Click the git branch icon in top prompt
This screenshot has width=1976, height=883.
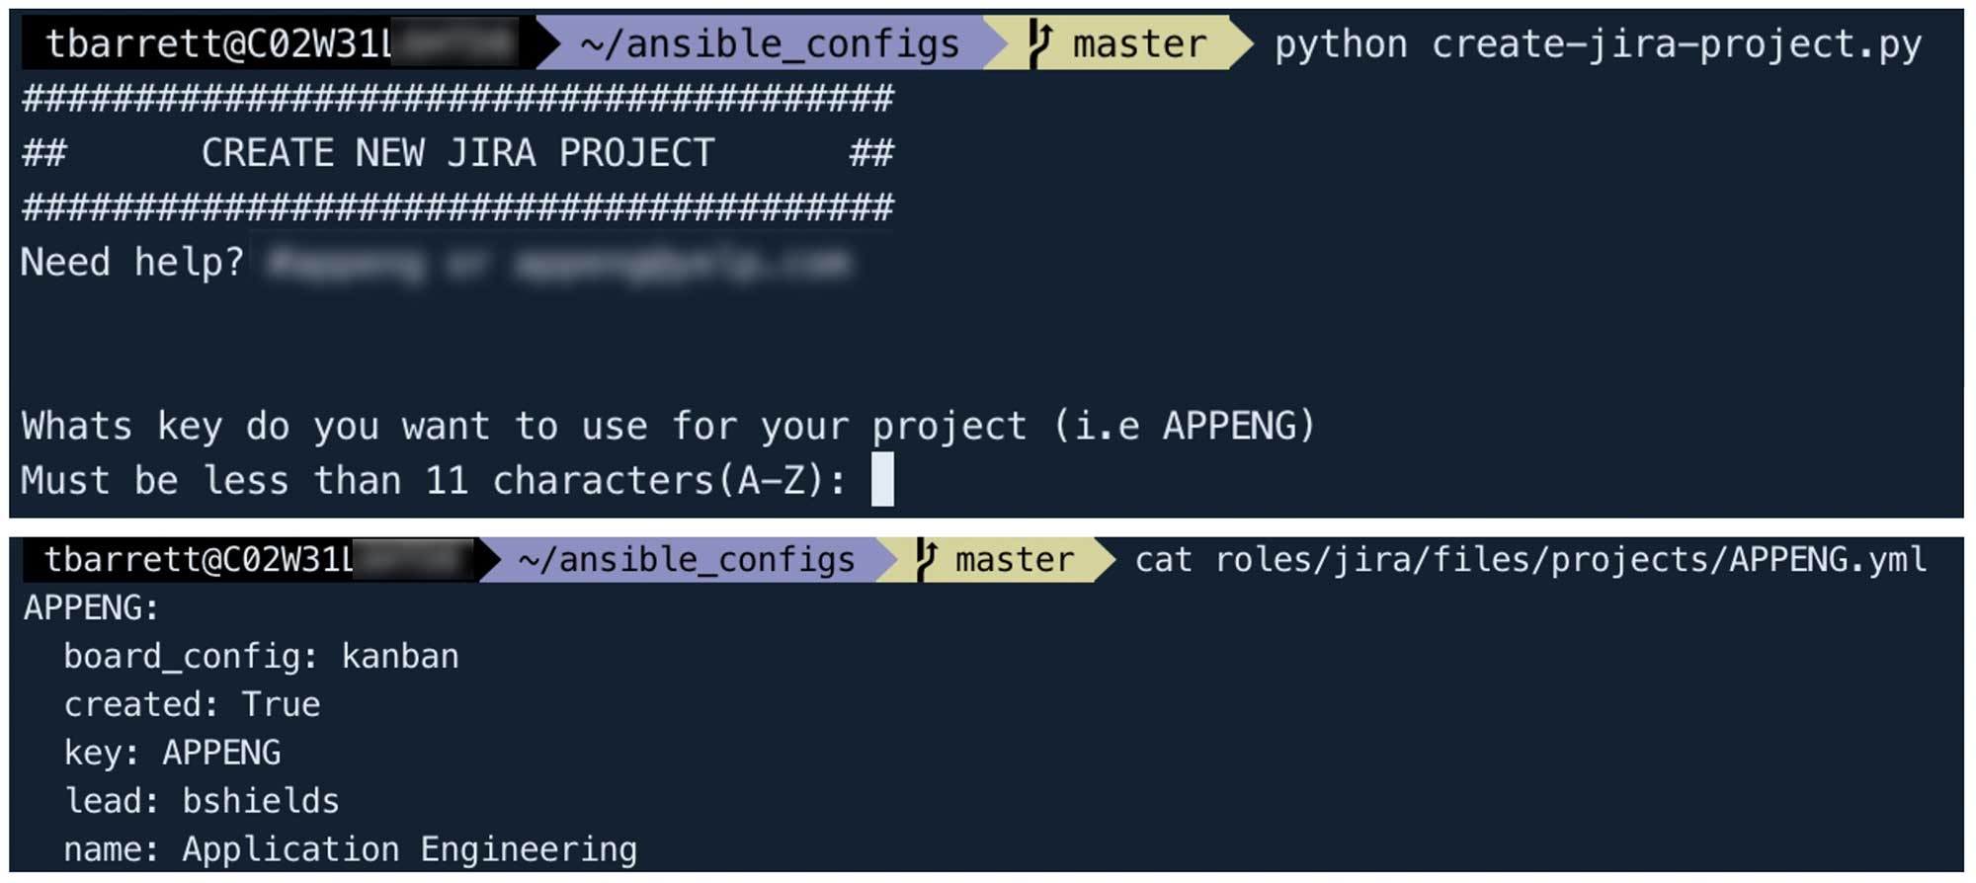pyautogui.click(x=1039, y=44)
